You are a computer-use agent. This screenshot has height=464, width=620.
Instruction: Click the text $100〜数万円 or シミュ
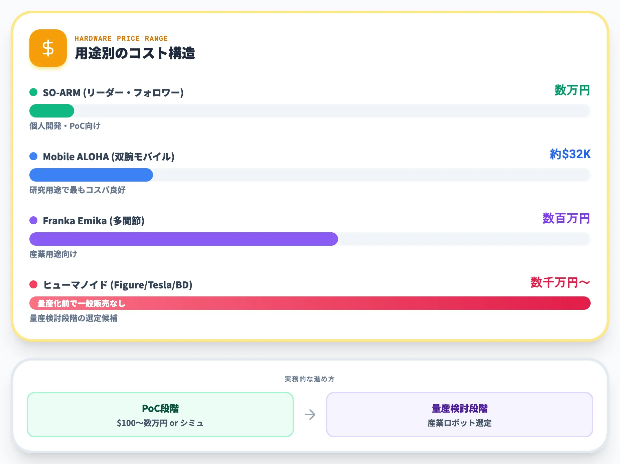[x=160, y=423]
